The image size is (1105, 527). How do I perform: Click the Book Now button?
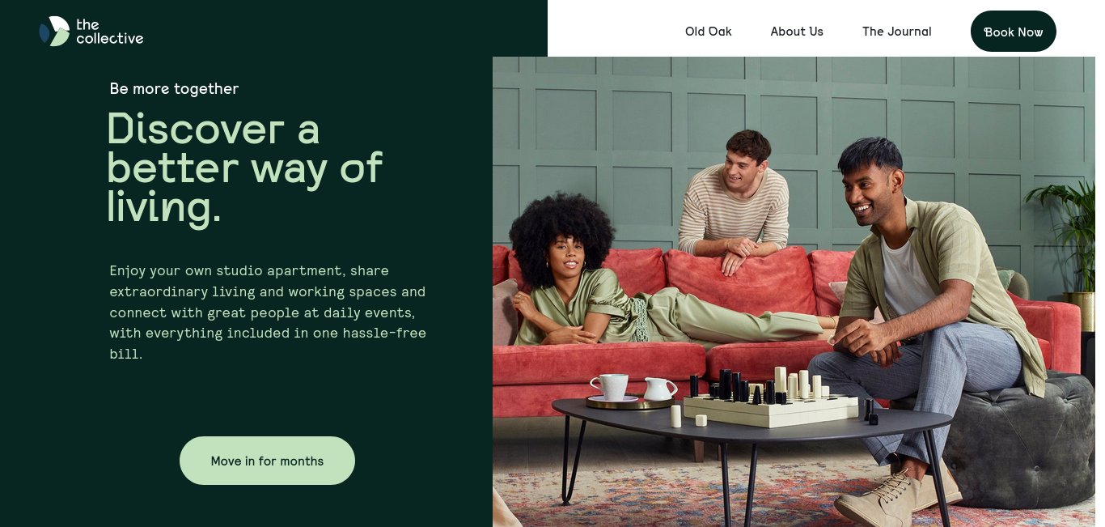(1013, 32)
